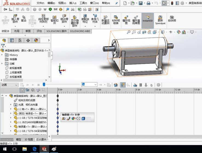Screen dimensions: 202x153
Task: Open the 插入(I) menu
Action: click(73, 3)
